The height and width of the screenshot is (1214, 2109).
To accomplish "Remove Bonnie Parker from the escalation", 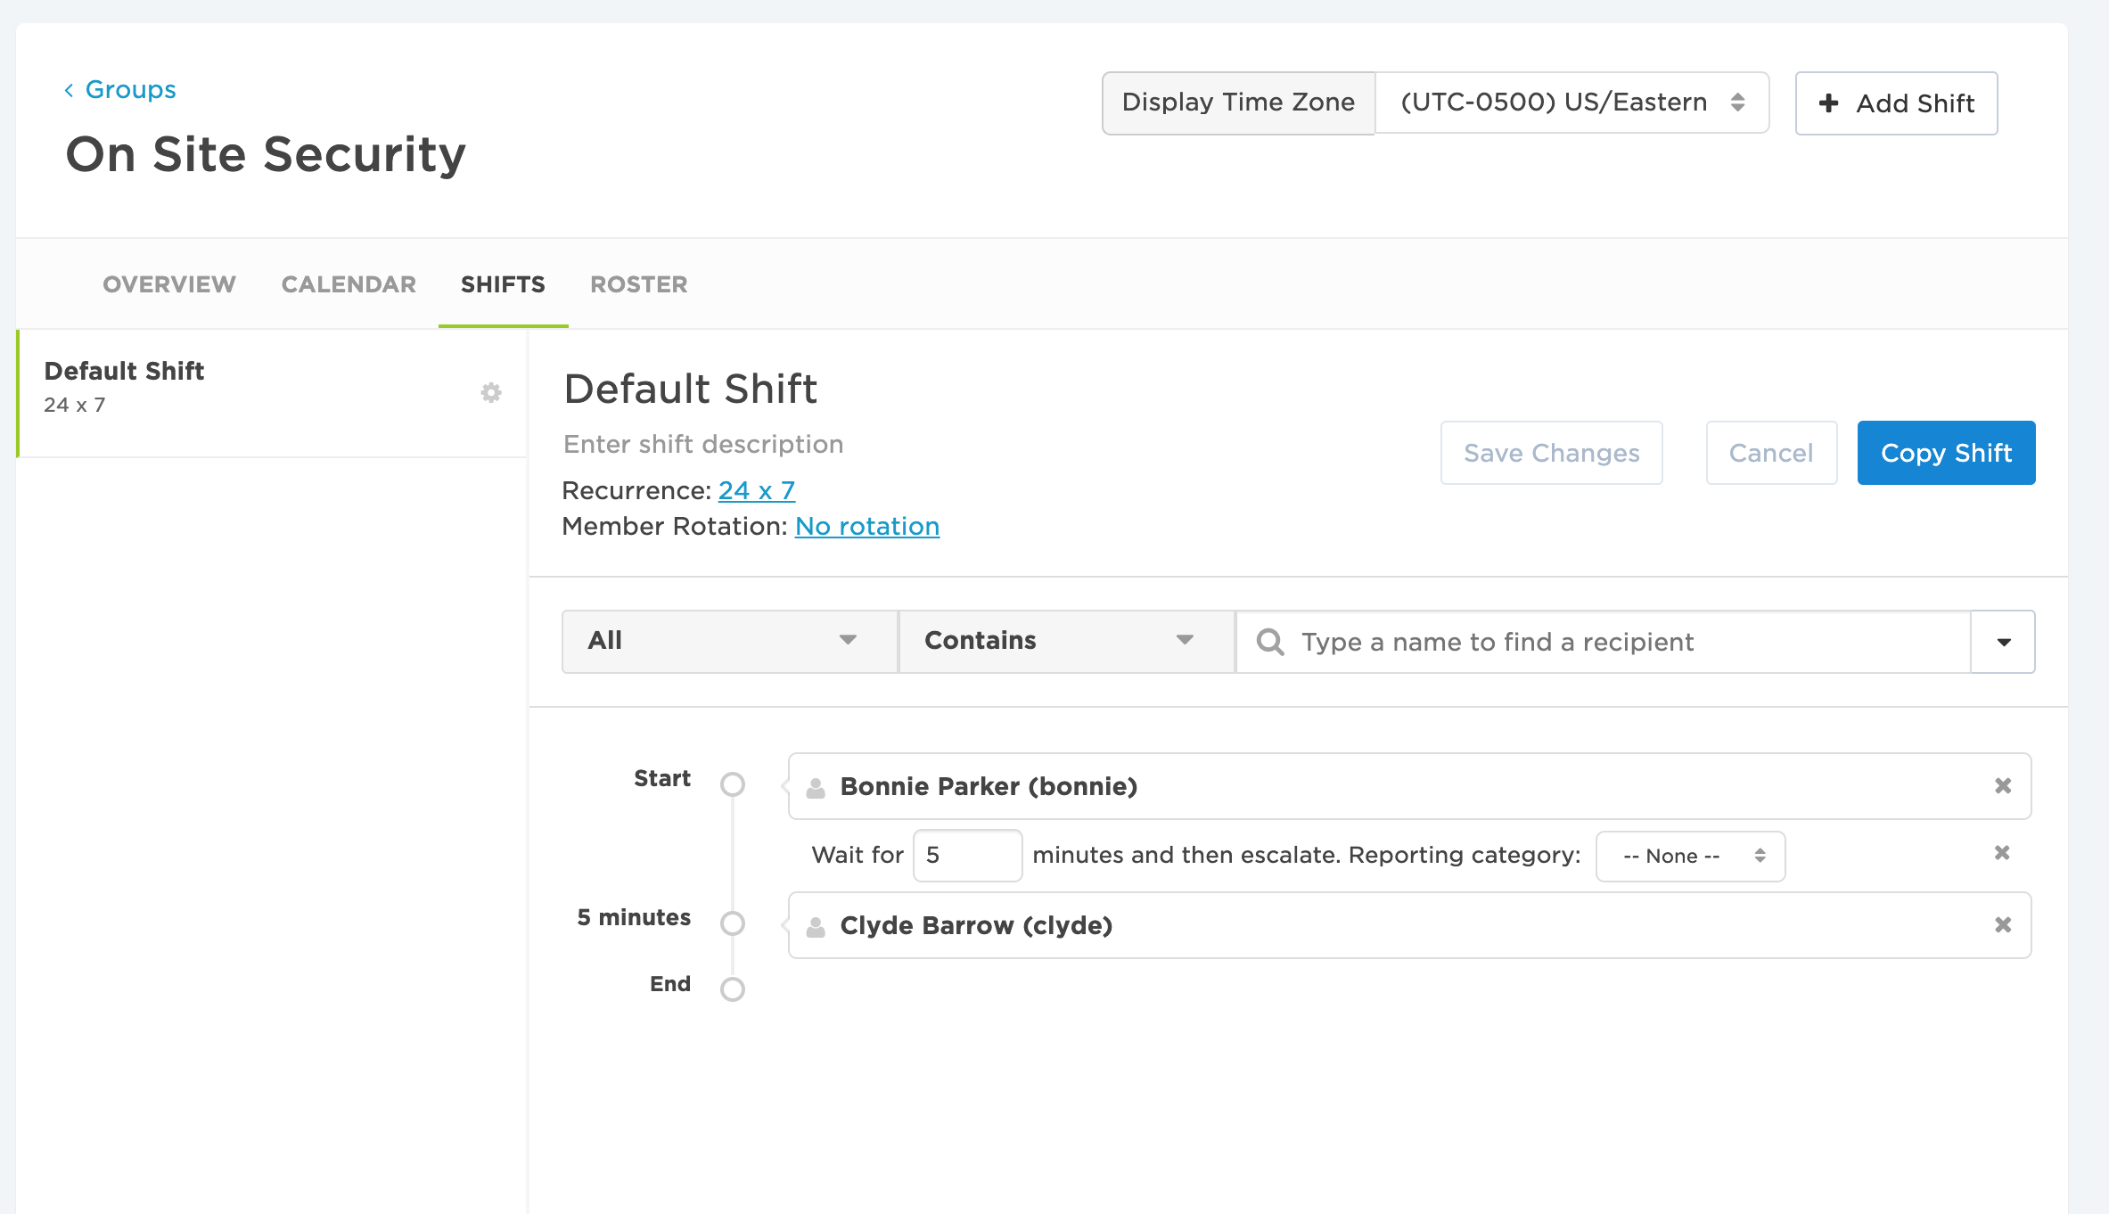I will point(2002,785).
